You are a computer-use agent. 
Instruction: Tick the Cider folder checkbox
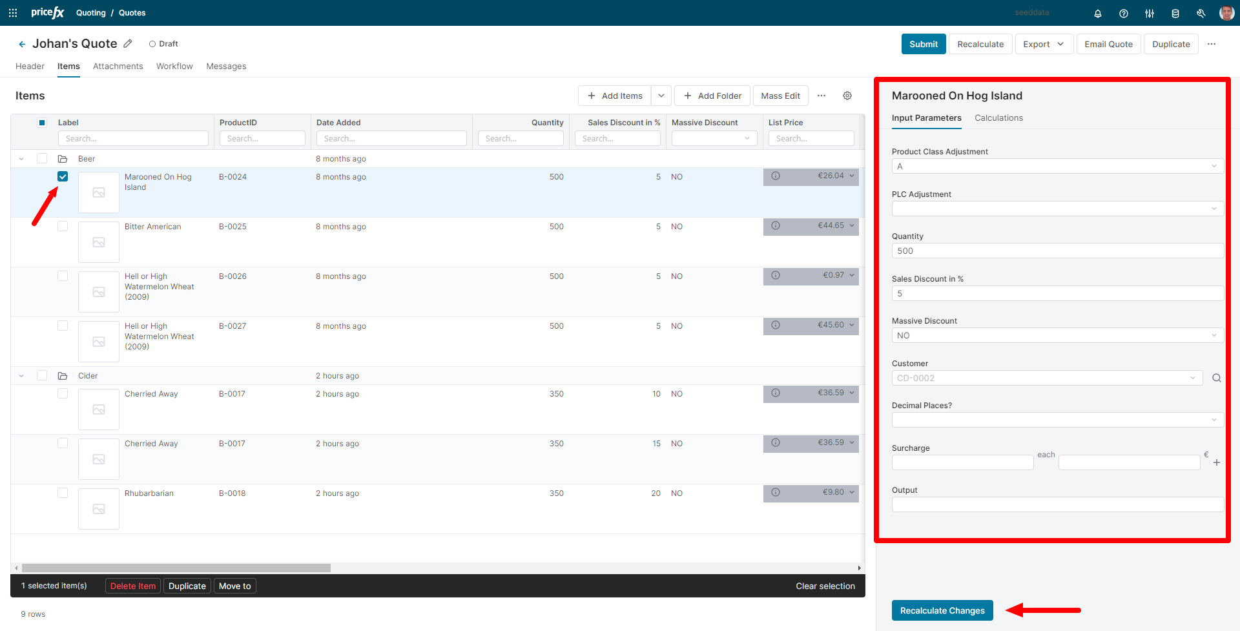[42, 375]
